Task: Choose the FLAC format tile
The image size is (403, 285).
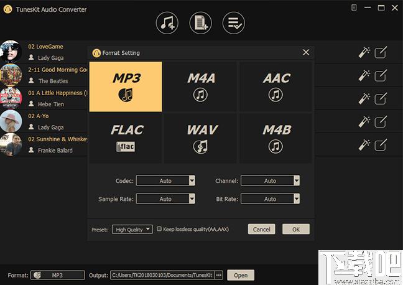Action: click(x=126, y=138)
